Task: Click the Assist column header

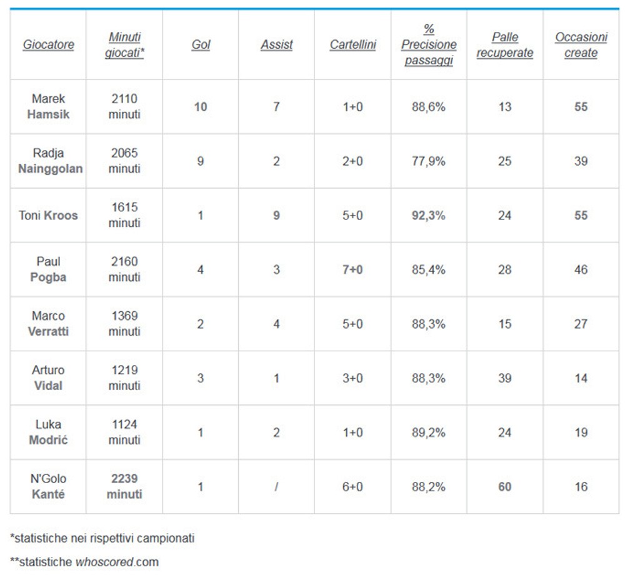Action: pos(276,45)
